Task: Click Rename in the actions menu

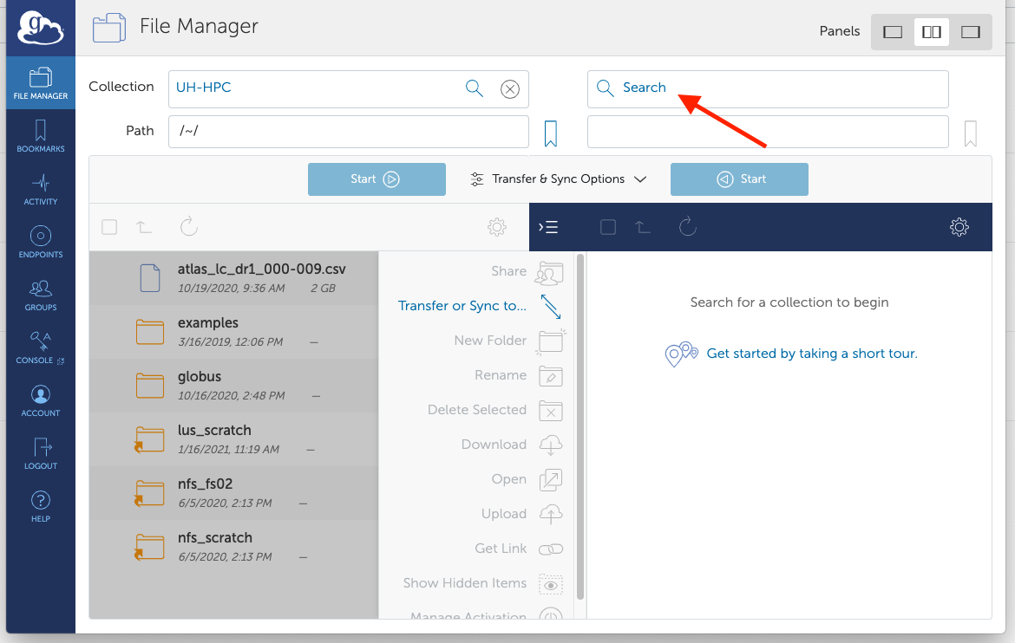Action: point(519,376)
